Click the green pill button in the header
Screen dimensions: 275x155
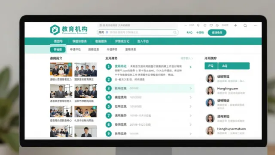click(217, 33)
